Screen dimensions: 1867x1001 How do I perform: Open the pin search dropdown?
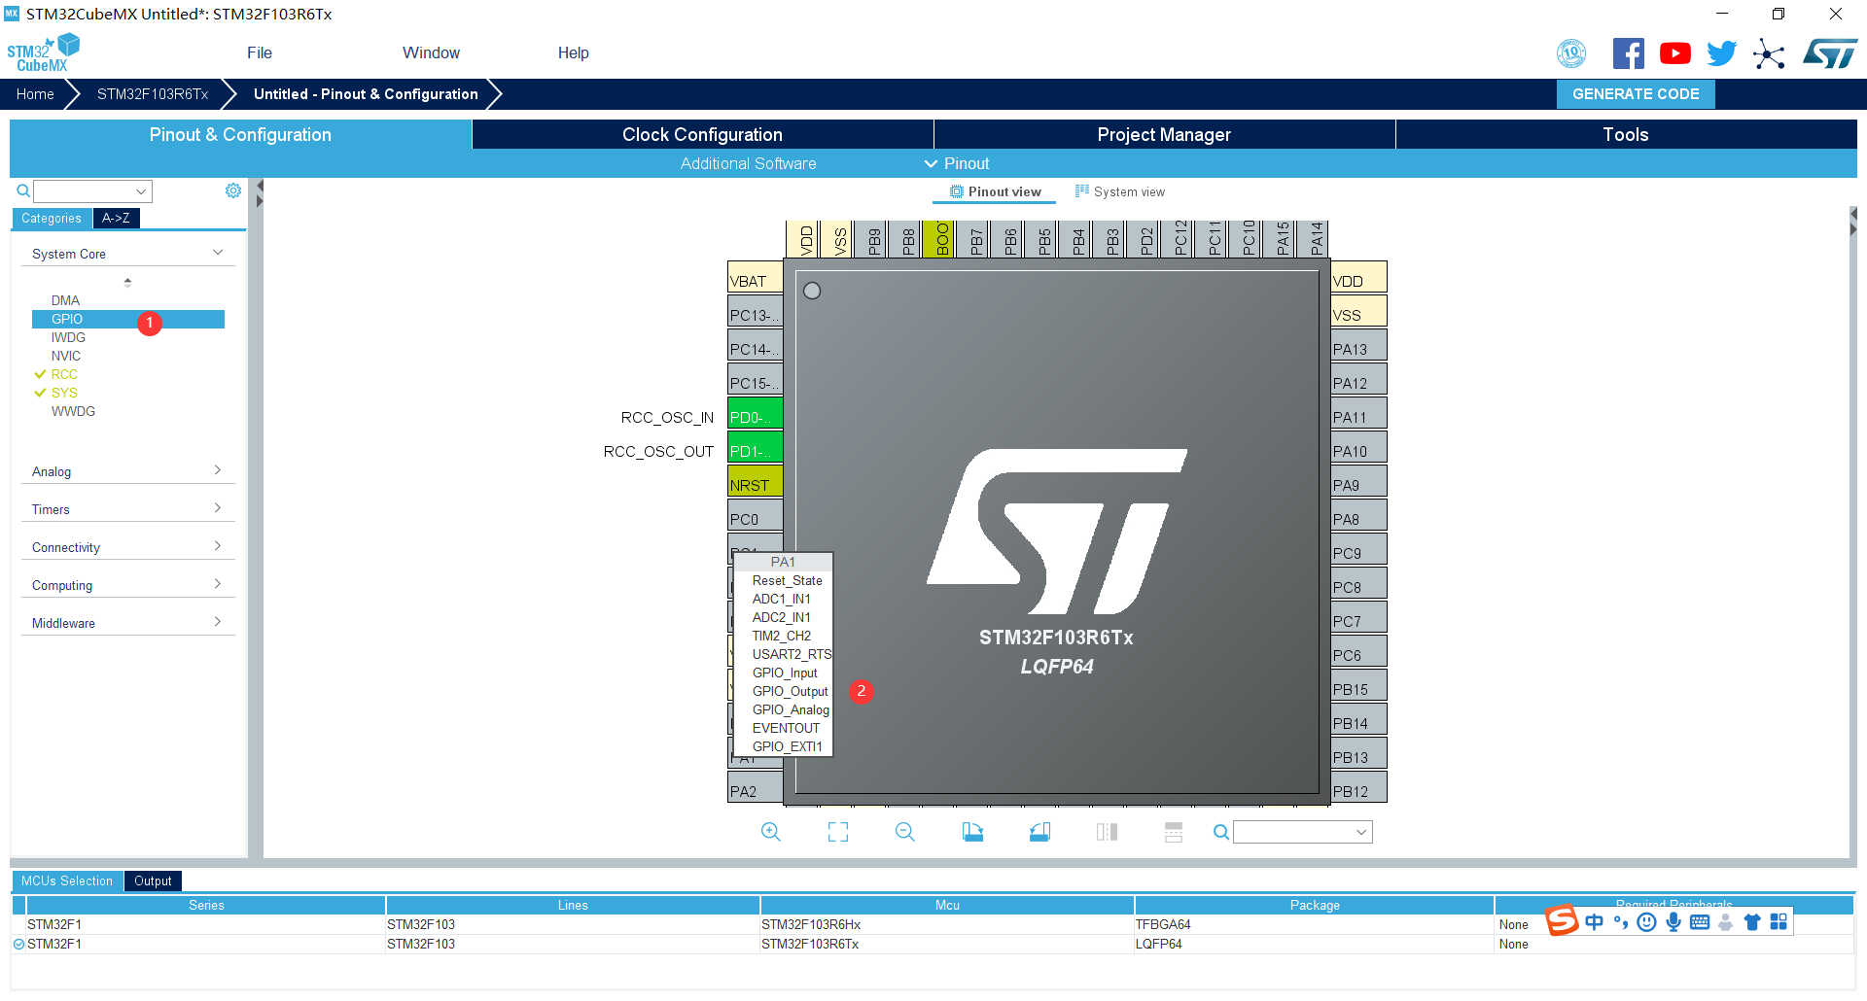(1361, 832)
